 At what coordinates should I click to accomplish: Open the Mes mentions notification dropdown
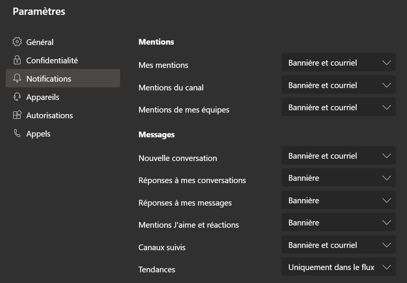pyautogui.click(x=338, y=63)
